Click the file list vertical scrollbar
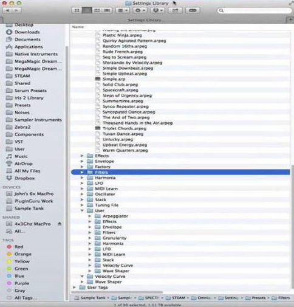294x307 pixels. [292, 226]
